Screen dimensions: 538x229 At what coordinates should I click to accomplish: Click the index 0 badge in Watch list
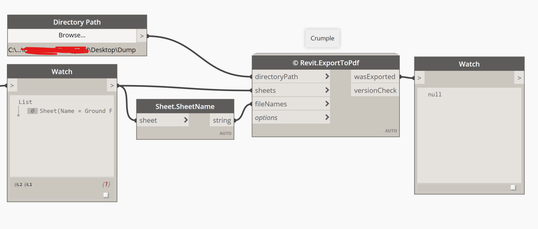pos(33,111)
